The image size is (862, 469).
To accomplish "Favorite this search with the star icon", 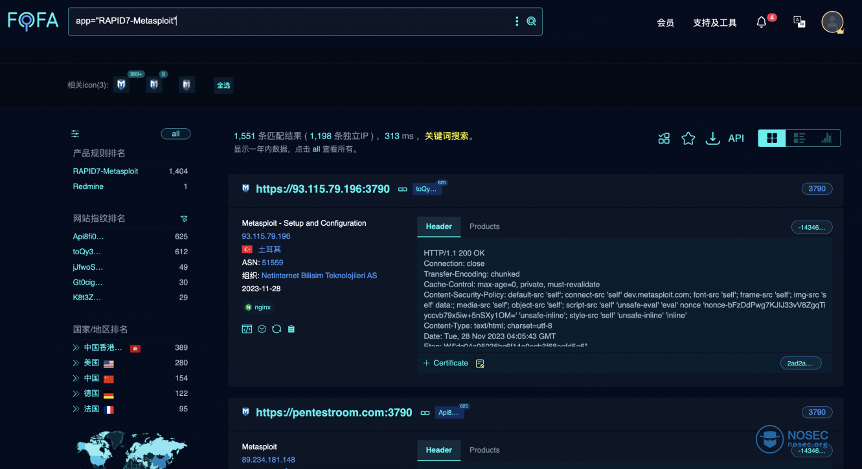I will [688, 138].
